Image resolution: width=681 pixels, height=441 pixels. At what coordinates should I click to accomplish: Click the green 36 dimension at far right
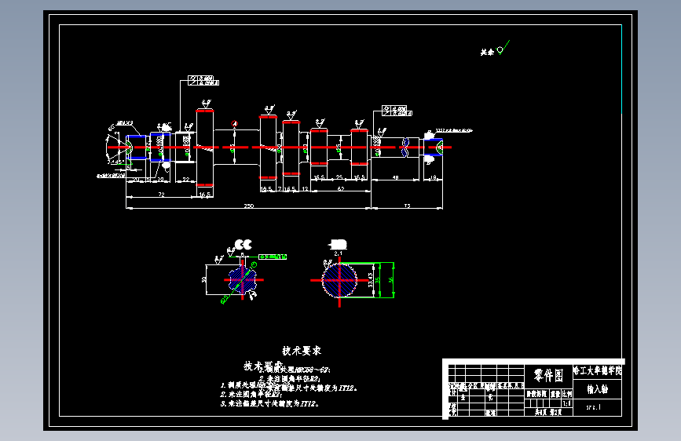click(x=391, y=280)
